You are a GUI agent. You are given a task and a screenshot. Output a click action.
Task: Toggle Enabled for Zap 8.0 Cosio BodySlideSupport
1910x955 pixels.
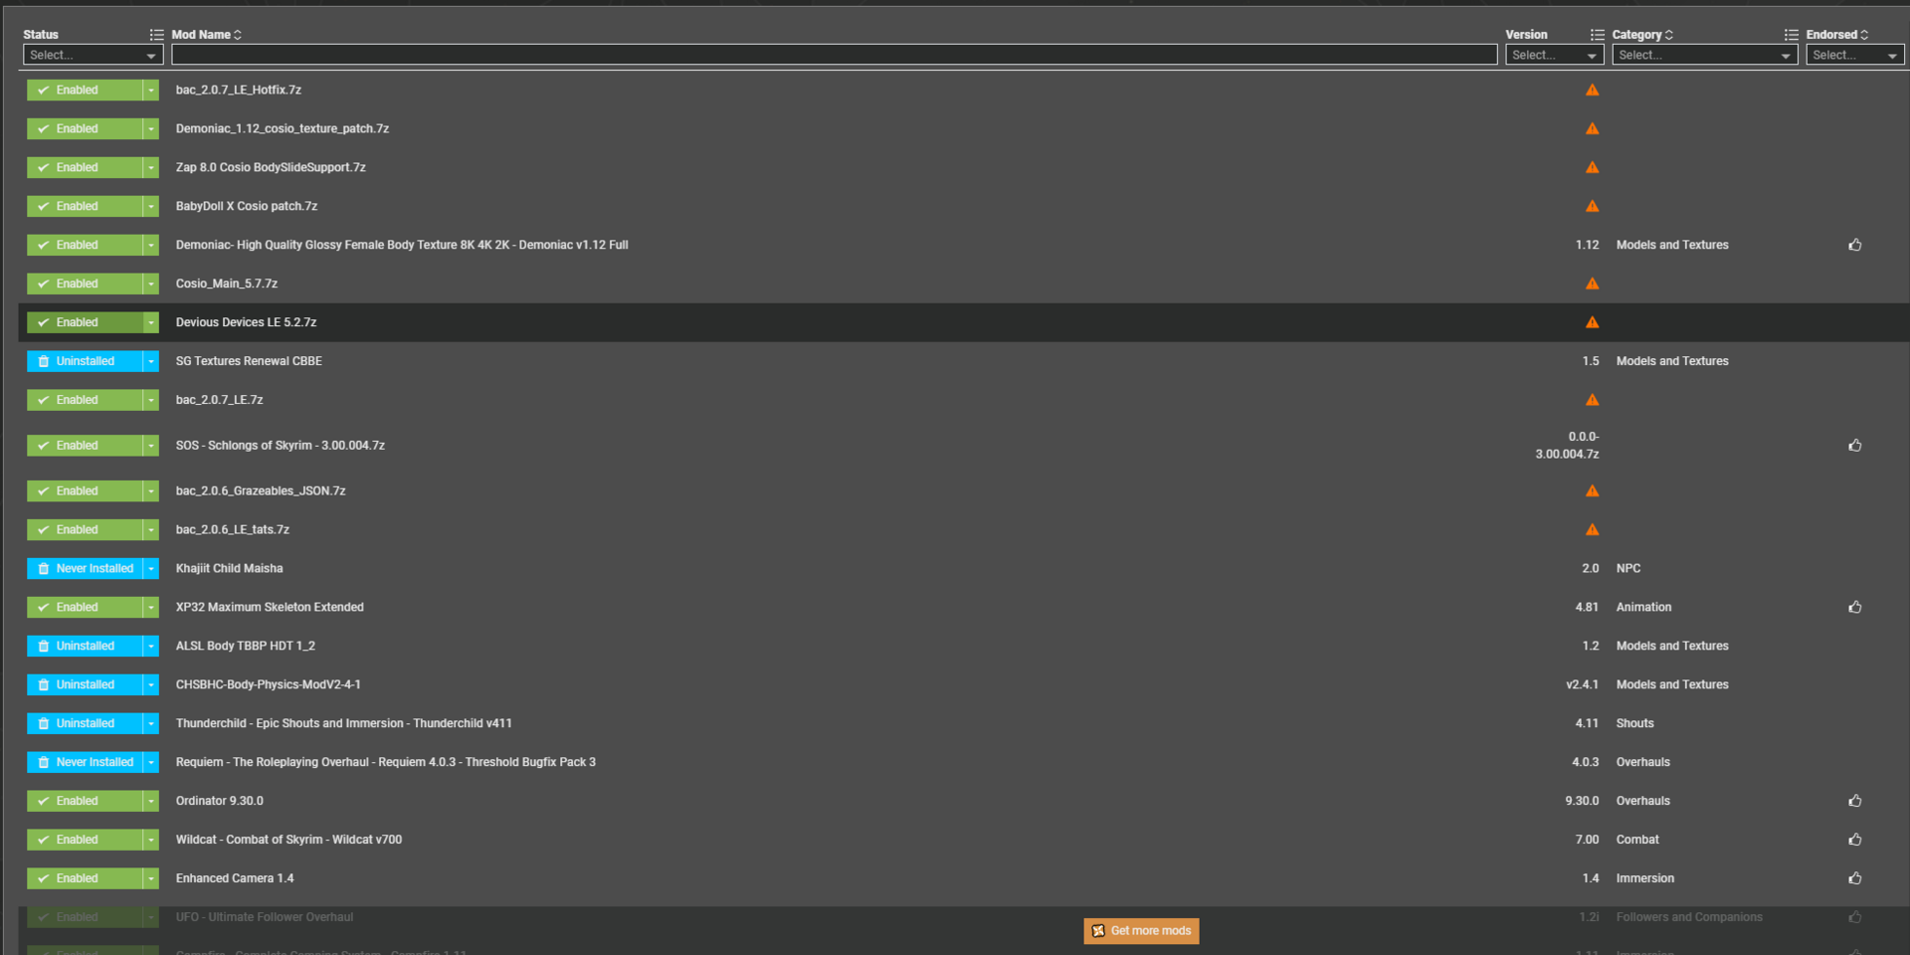pyautogui.click(x=85, y=167)
